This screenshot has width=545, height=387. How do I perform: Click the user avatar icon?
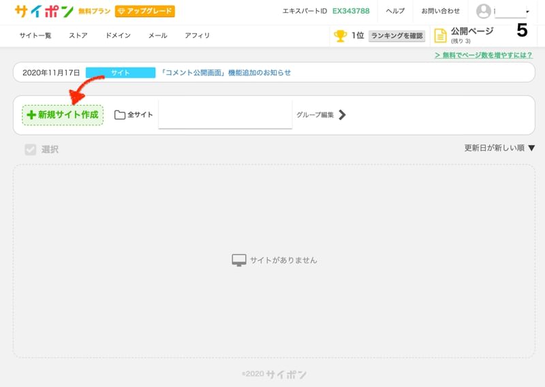[484, 12]
